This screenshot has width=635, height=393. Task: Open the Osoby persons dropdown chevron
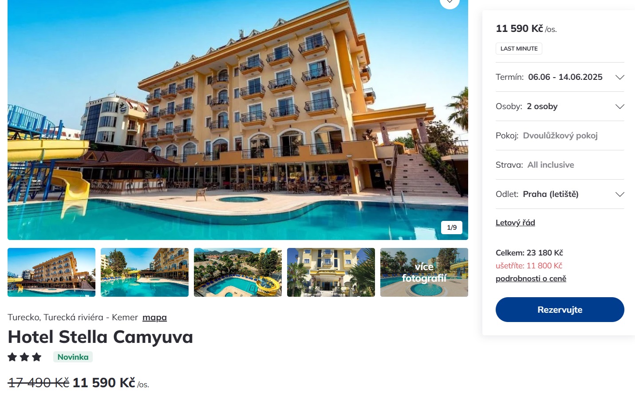(620, 106)
